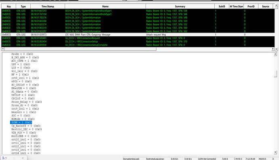Select the oct11_incl = 0 line
The width and height of the screenshot is (279, 160).
26,143
